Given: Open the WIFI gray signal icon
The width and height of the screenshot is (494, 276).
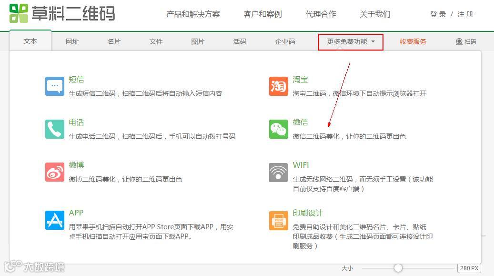Looking at the screenshot, I should point(279,173).
